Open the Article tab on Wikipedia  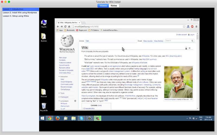[x=82, y=41]
